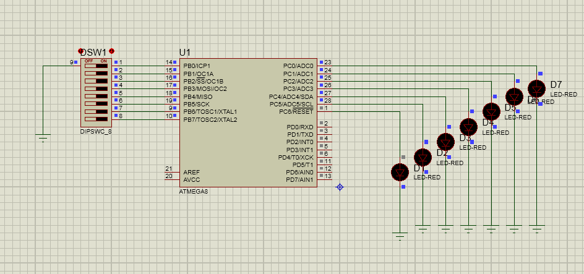Click the PC4/ADC4/SDA pin label

[291, 96]
